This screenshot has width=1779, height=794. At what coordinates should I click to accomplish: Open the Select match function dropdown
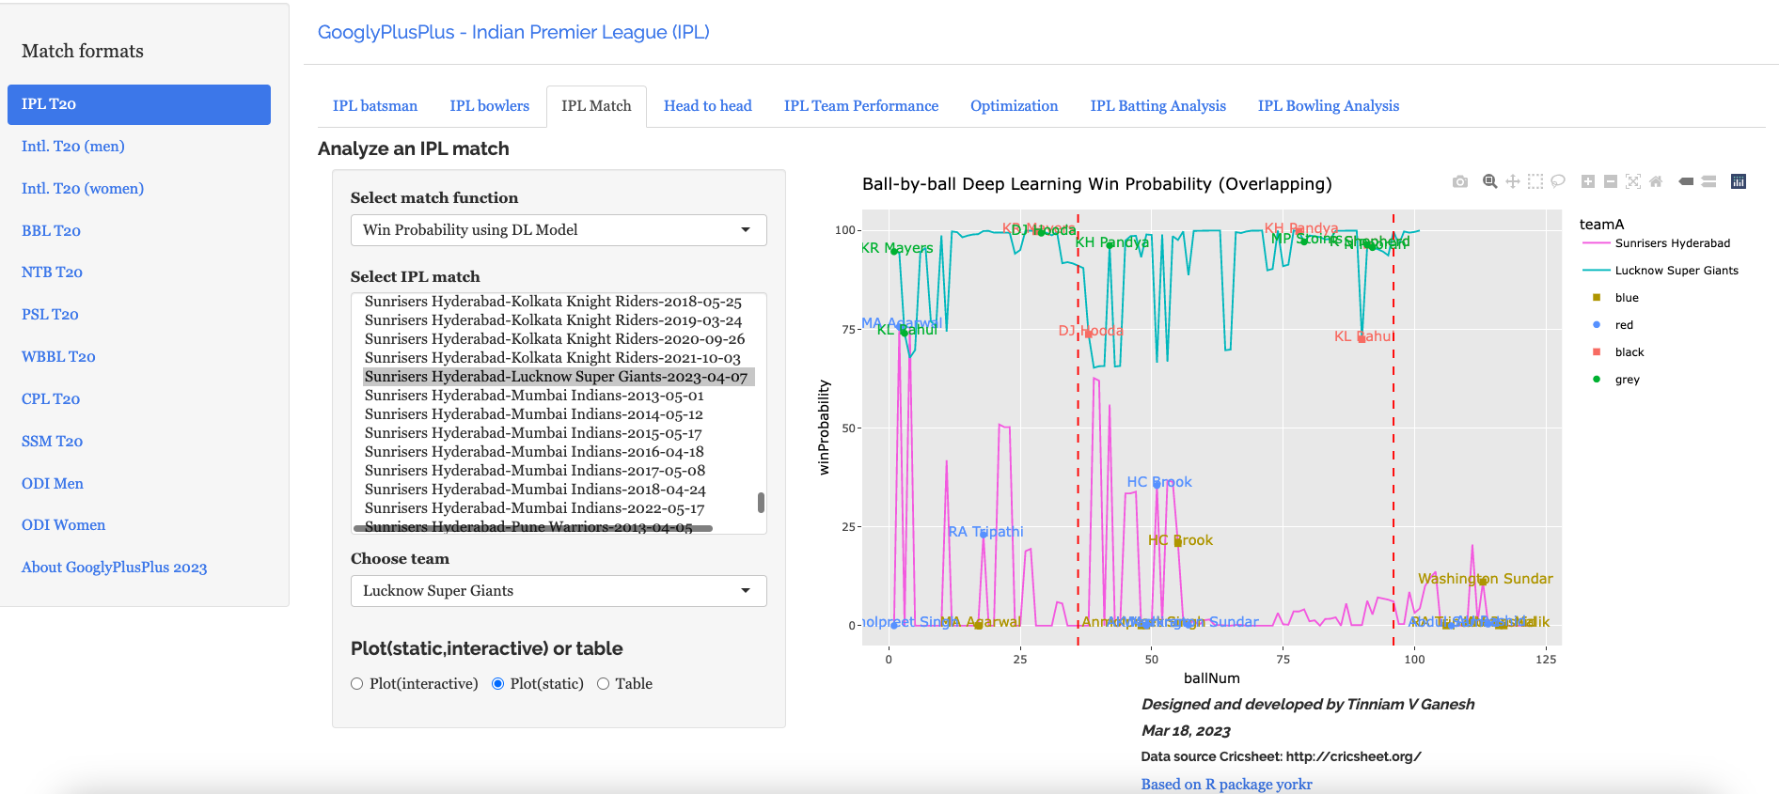(x=559, y=230)
